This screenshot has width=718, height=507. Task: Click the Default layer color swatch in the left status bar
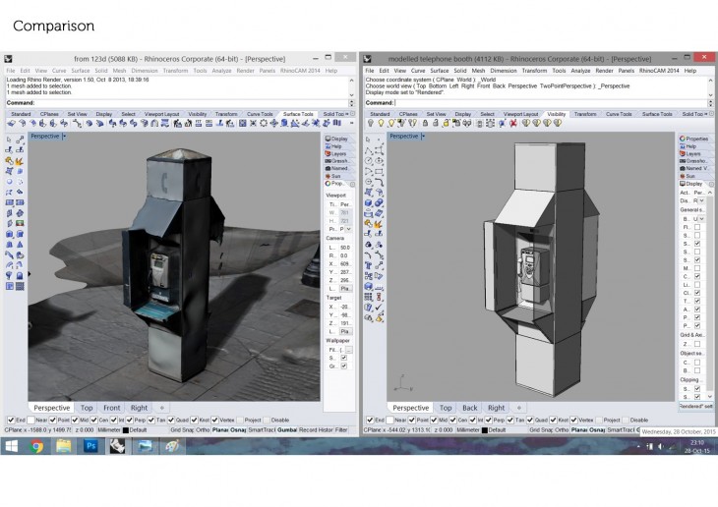point(127,429)
